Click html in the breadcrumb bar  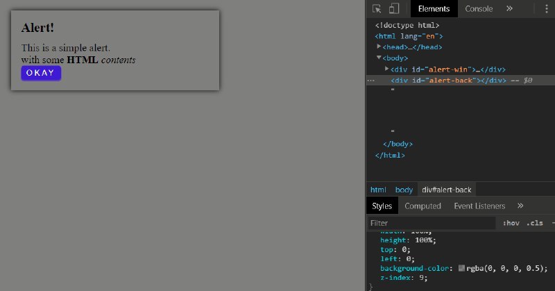point(378,190)
